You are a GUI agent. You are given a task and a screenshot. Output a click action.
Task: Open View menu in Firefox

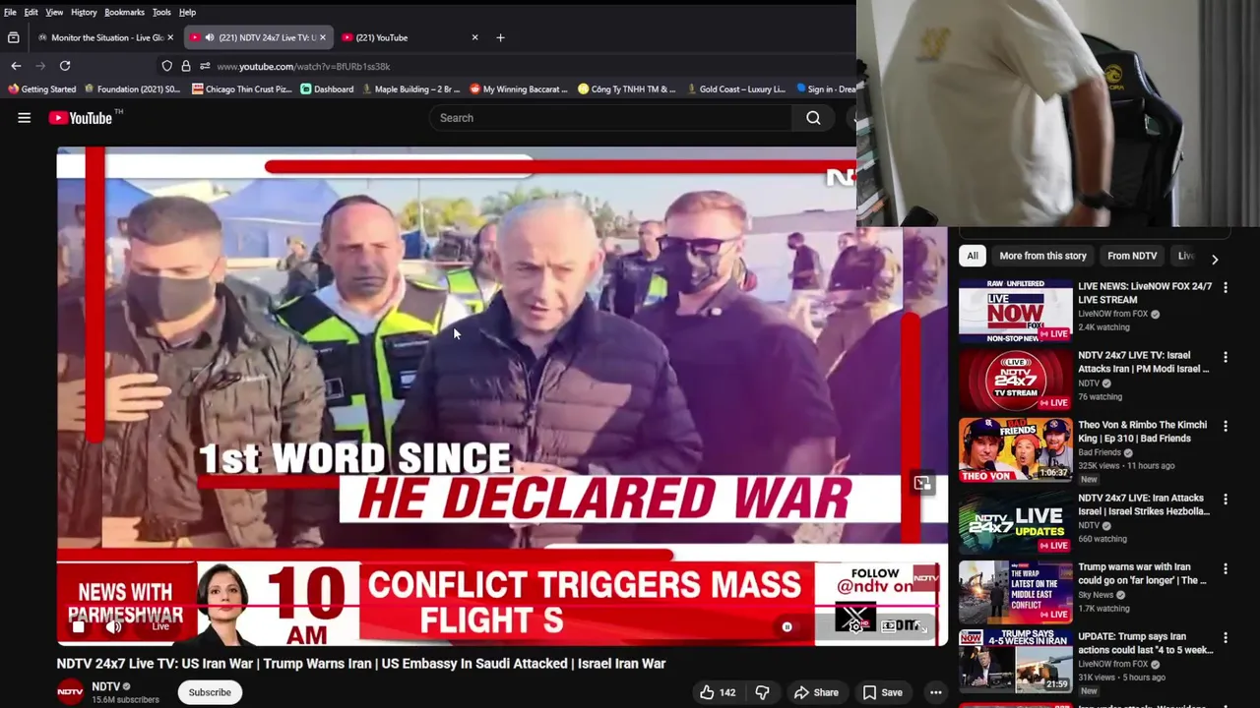[54, 12]
